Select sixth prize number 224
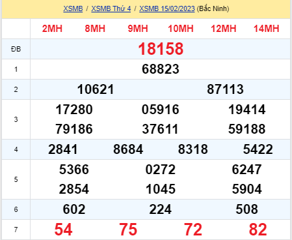The width and height of the screenshot is (292, 240). click(161, 209)
